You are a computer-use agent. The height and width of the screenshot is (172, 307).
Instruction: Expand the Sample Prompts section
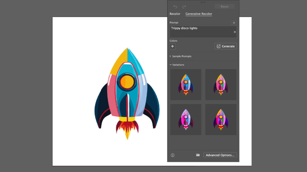[x=181, y=56]
